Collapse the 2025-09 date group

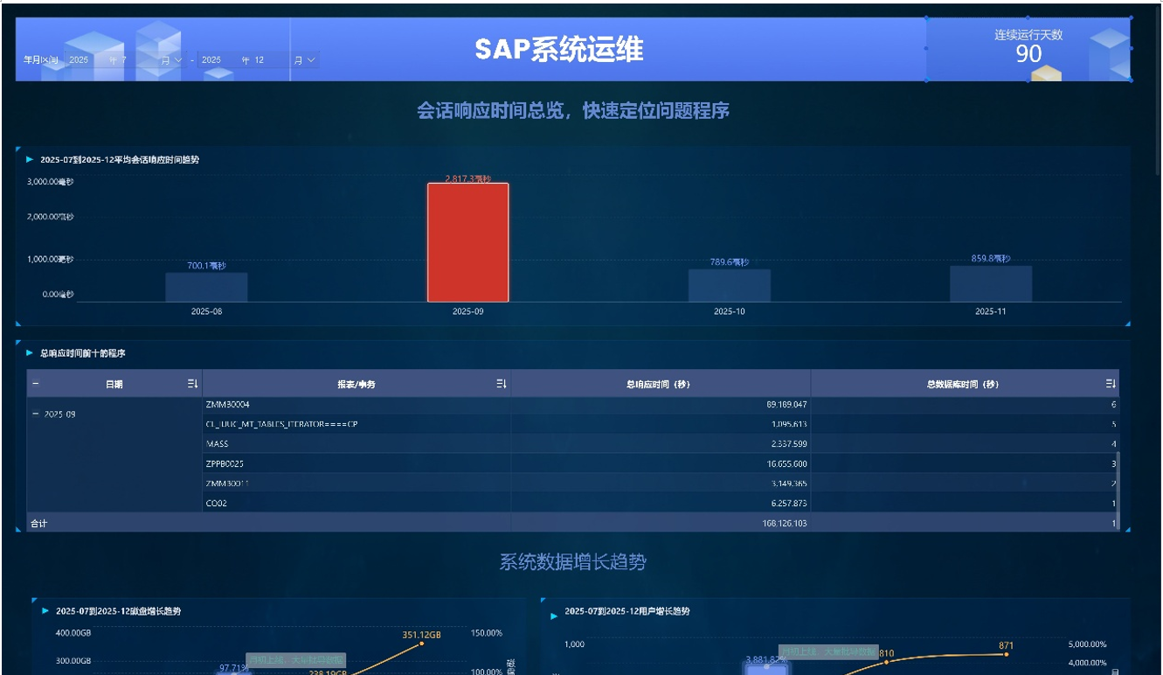(x=36, y=414)
